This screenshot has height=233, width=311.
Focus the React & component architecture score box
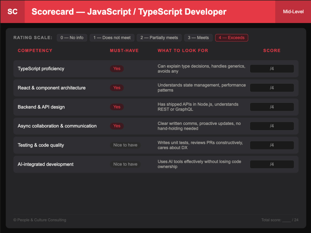[x=272, y=88]
